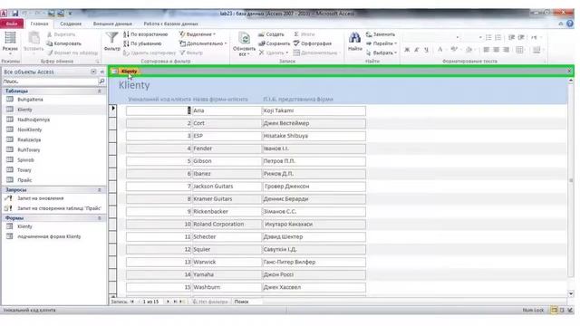This screenshot has height=326, width=580.
Task: Click the background fill color button
Action: coord(469,50)
